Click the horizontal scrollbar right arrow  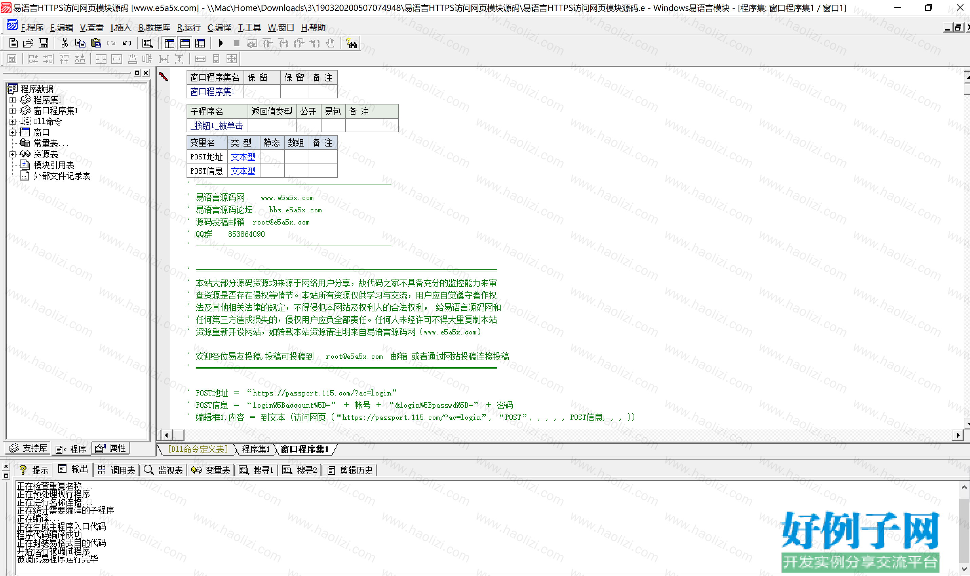[x=958, y=435]
